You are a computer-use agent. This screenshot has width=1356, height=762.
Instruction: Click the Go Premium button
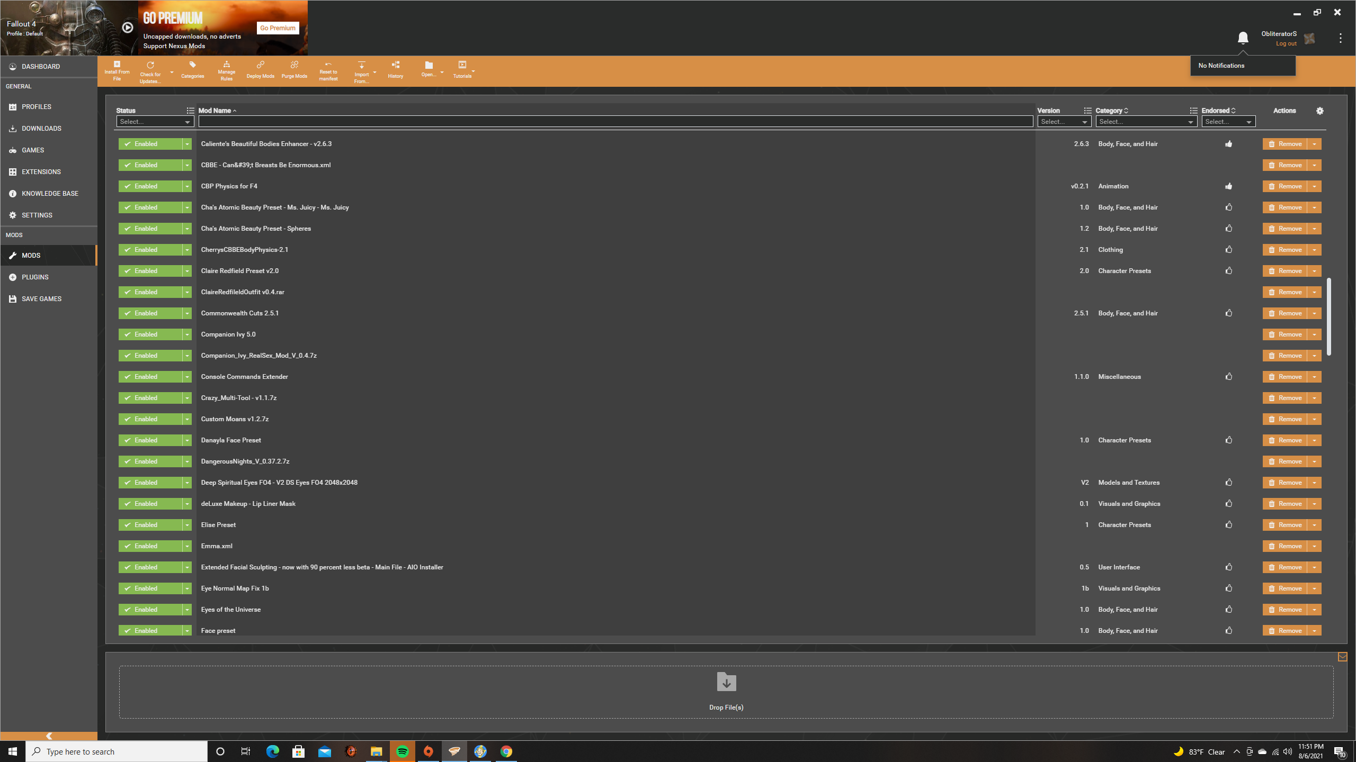(278, 28)
